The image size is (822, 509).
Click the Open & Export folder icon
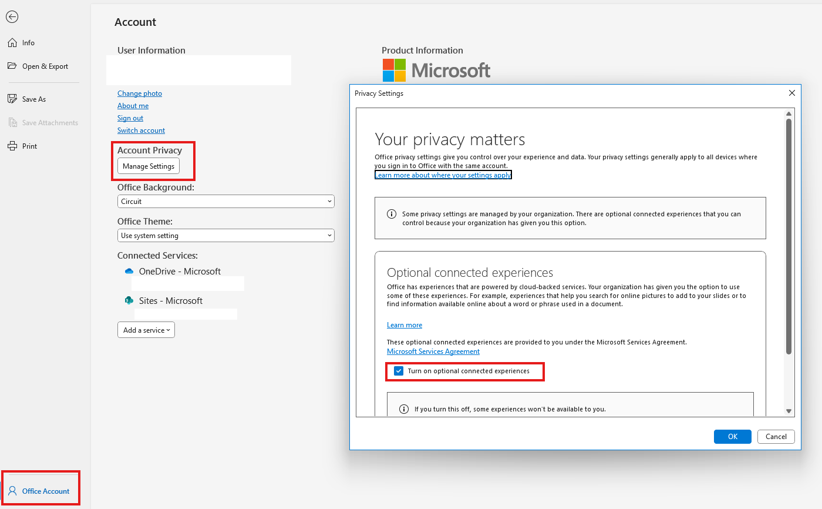[12, 66]
